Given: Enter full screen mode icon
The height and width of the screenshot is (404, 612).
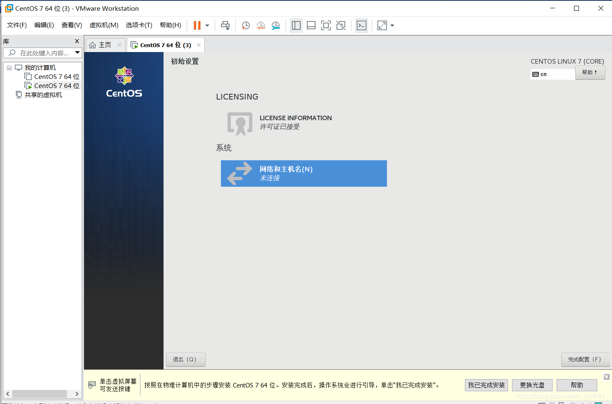Looking at the screenshot, I should (326, 26).
